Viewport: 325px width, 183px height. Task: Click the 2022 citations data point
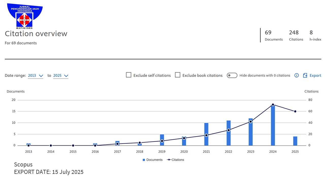coord(229,130)
